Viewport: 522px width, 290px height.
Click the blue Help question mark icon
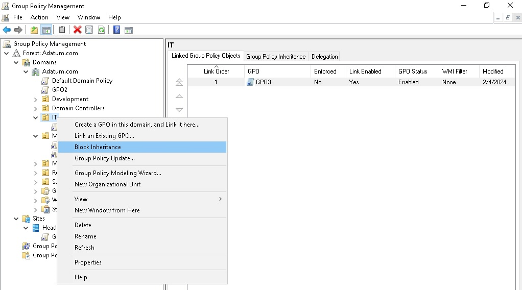click(116, 30)
